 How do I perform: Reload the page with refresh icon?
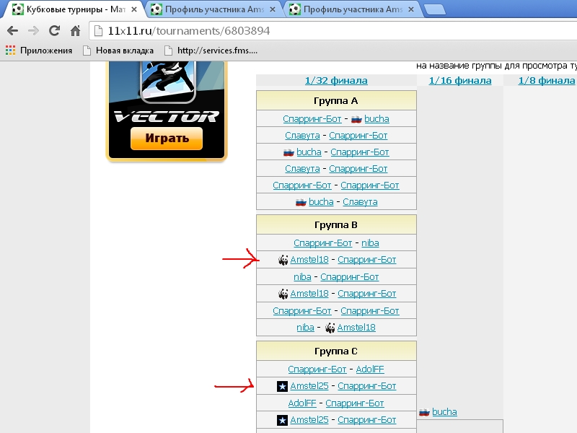pos(54,31)
